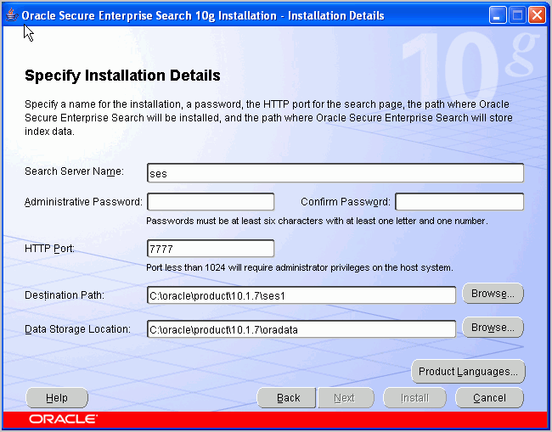
Task: Click the 'Administrative Password:' label
Action: 83,202
